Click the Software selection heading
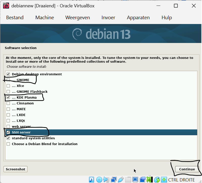 [21, 48]
